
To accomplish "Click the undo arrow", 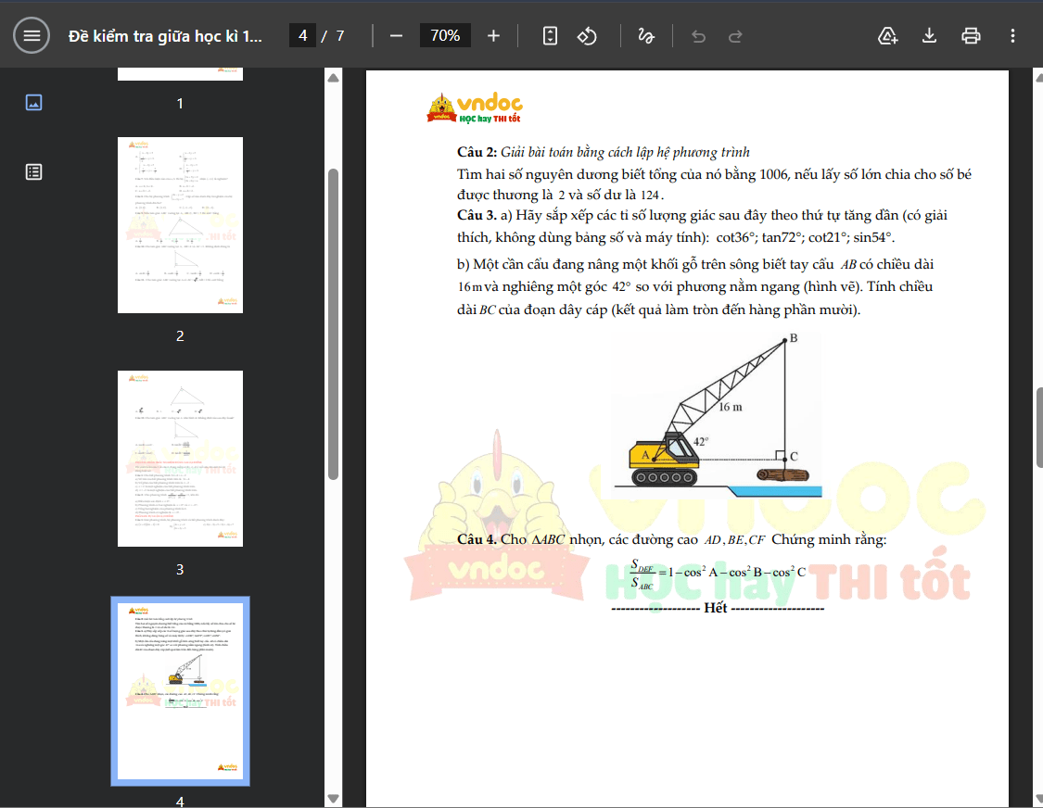I will (698, 36).
